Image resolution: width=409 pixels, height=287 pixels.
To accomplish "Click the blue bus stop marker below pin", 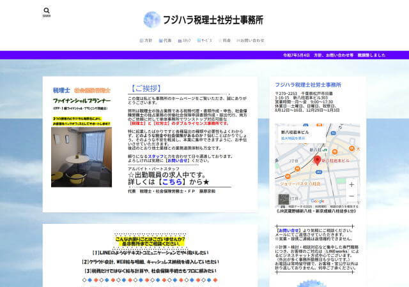I will (318, 172).
